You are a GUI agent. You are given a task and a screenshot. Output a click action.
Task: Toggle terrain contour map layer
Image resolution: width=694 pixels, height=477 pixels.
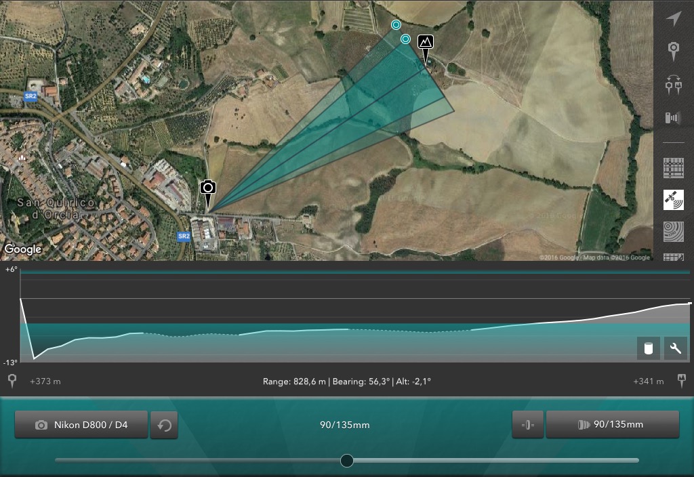click(673, 232)
